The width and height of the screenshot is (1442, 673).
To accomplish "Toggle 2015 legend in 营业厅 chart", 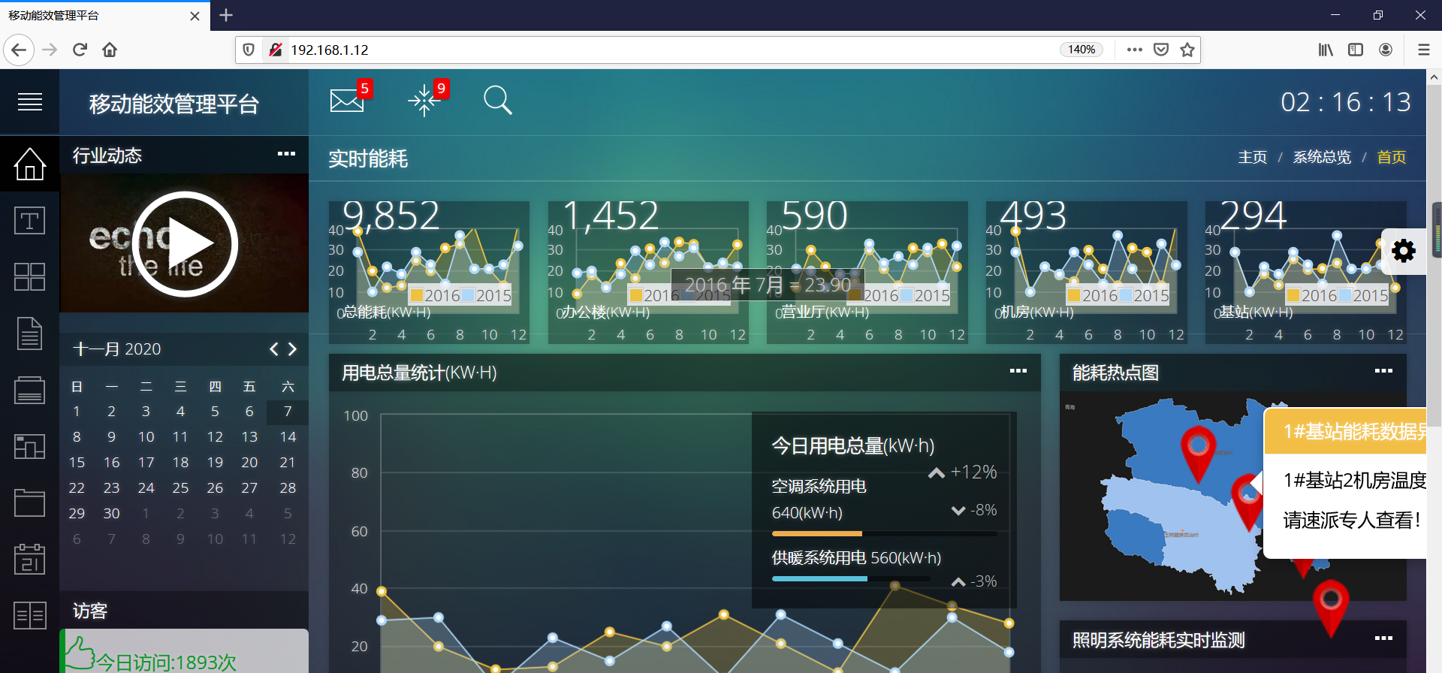I will [925, 295].
